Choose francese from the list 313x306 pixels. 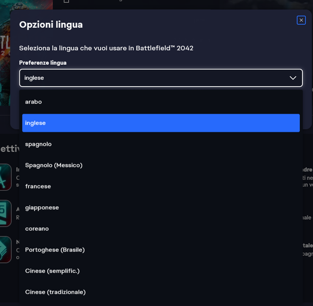(38, 186)
